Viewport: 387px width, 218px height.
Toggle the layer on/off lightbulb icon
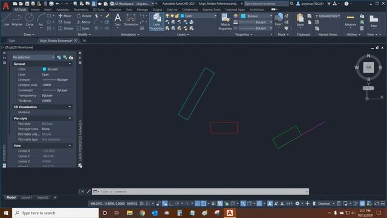pyautogui.click(x=167, y=16)
